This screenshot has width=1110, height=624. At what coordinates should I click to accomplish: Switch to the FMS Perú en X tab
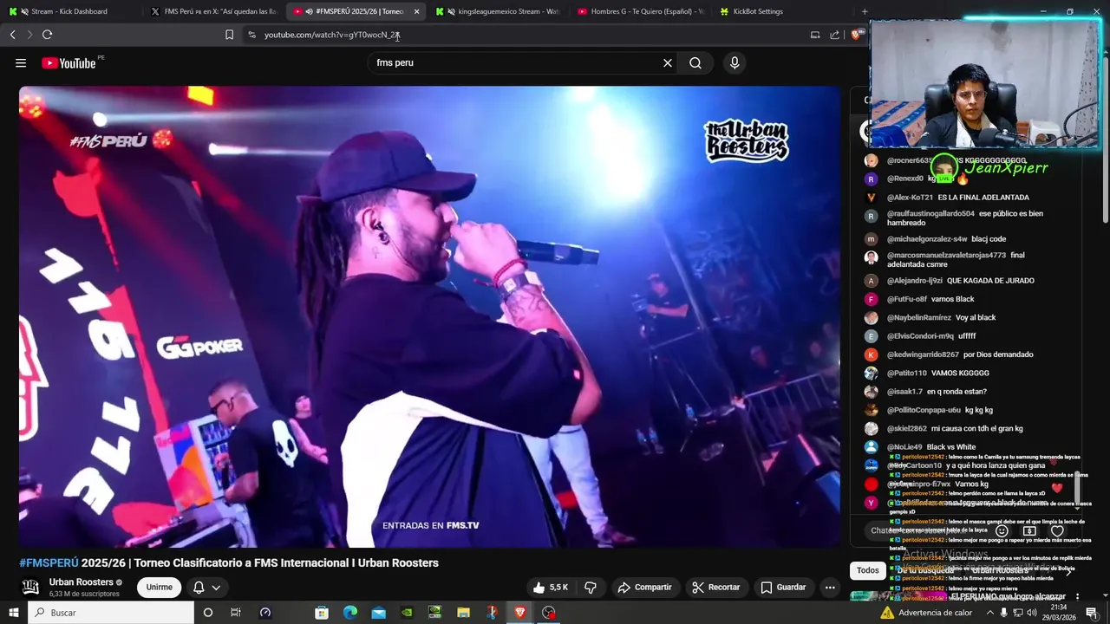[x=214, y=11]
